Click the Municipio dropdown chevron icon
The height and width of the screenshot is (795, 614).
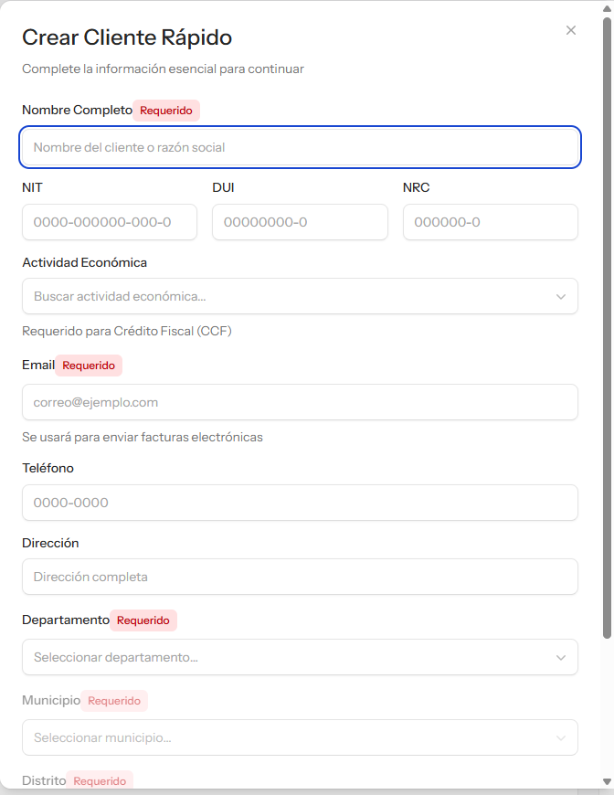pyautogui.click(x=561, y=737)
